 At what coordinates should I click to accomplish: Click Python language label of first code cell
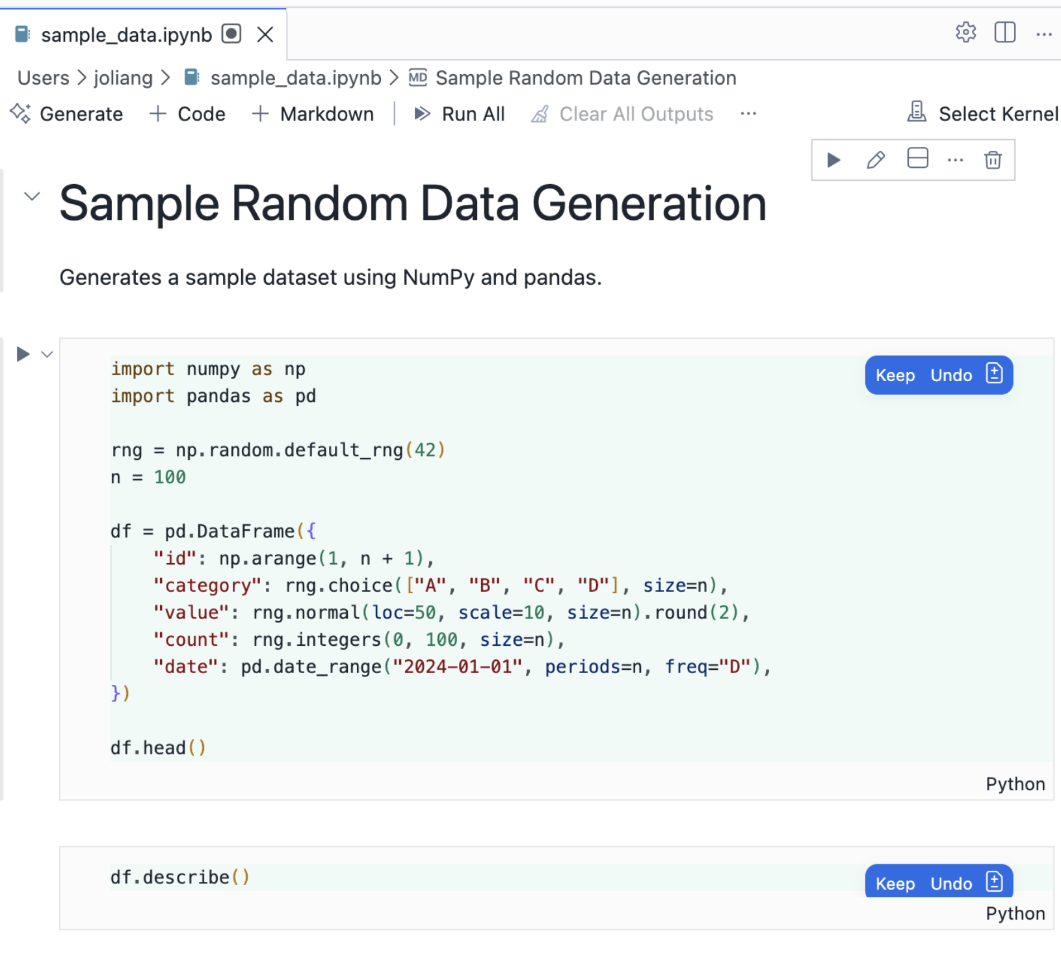pyautogui.click(x=1015, y=784)
